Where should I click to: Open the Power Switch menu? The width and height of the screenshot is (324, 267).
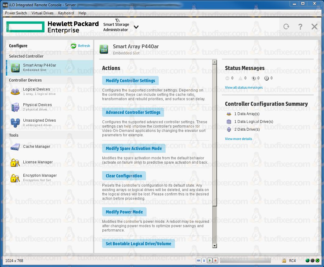pyautogui.click(x=16, y=13)
